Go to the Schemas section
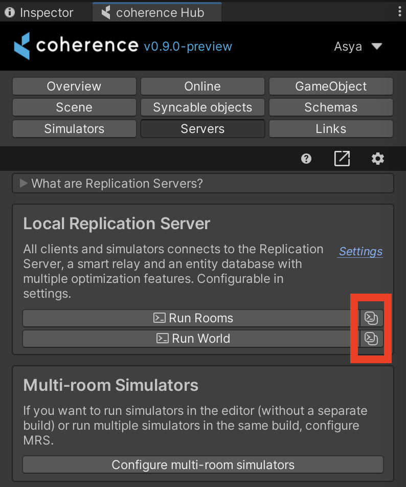The image size is (406, 487). pos(331,107)
